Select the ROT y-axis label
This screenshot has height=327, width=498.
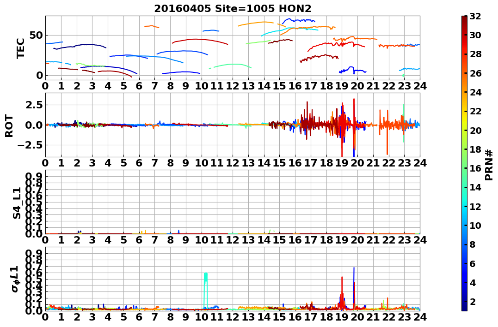click(9, 126)
